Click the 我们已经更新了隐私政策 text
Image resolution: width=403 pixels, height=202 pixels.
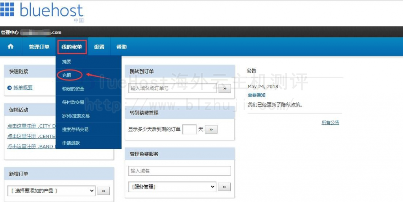(275, 105)
